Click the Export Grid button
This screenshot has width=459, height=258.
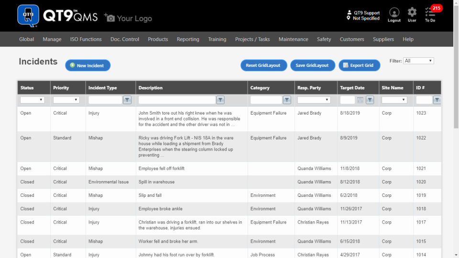click(x=359, y=65)
